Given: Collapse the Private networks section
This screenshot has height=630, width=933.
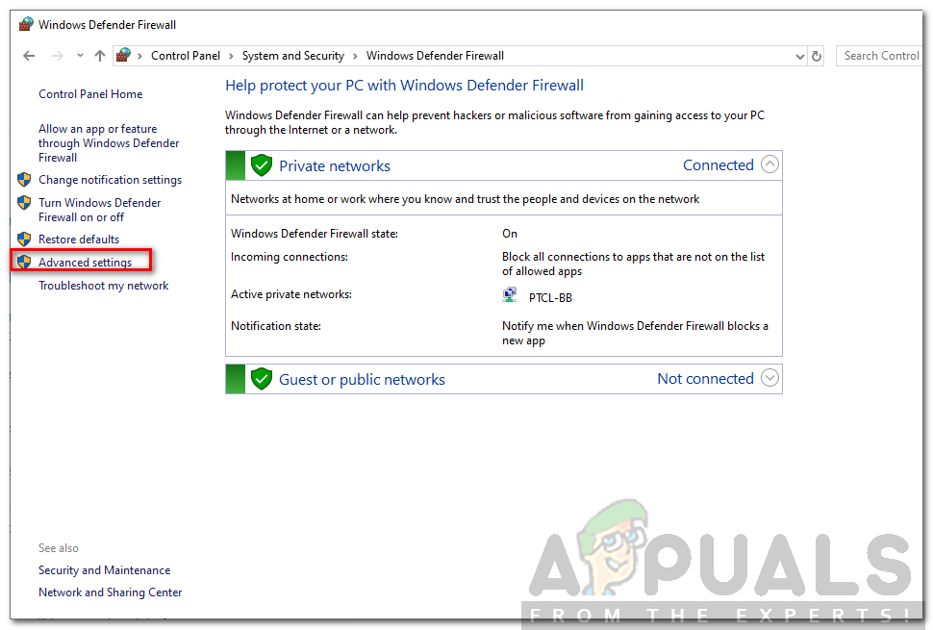Looking at the screenshot, I should 769,164.
